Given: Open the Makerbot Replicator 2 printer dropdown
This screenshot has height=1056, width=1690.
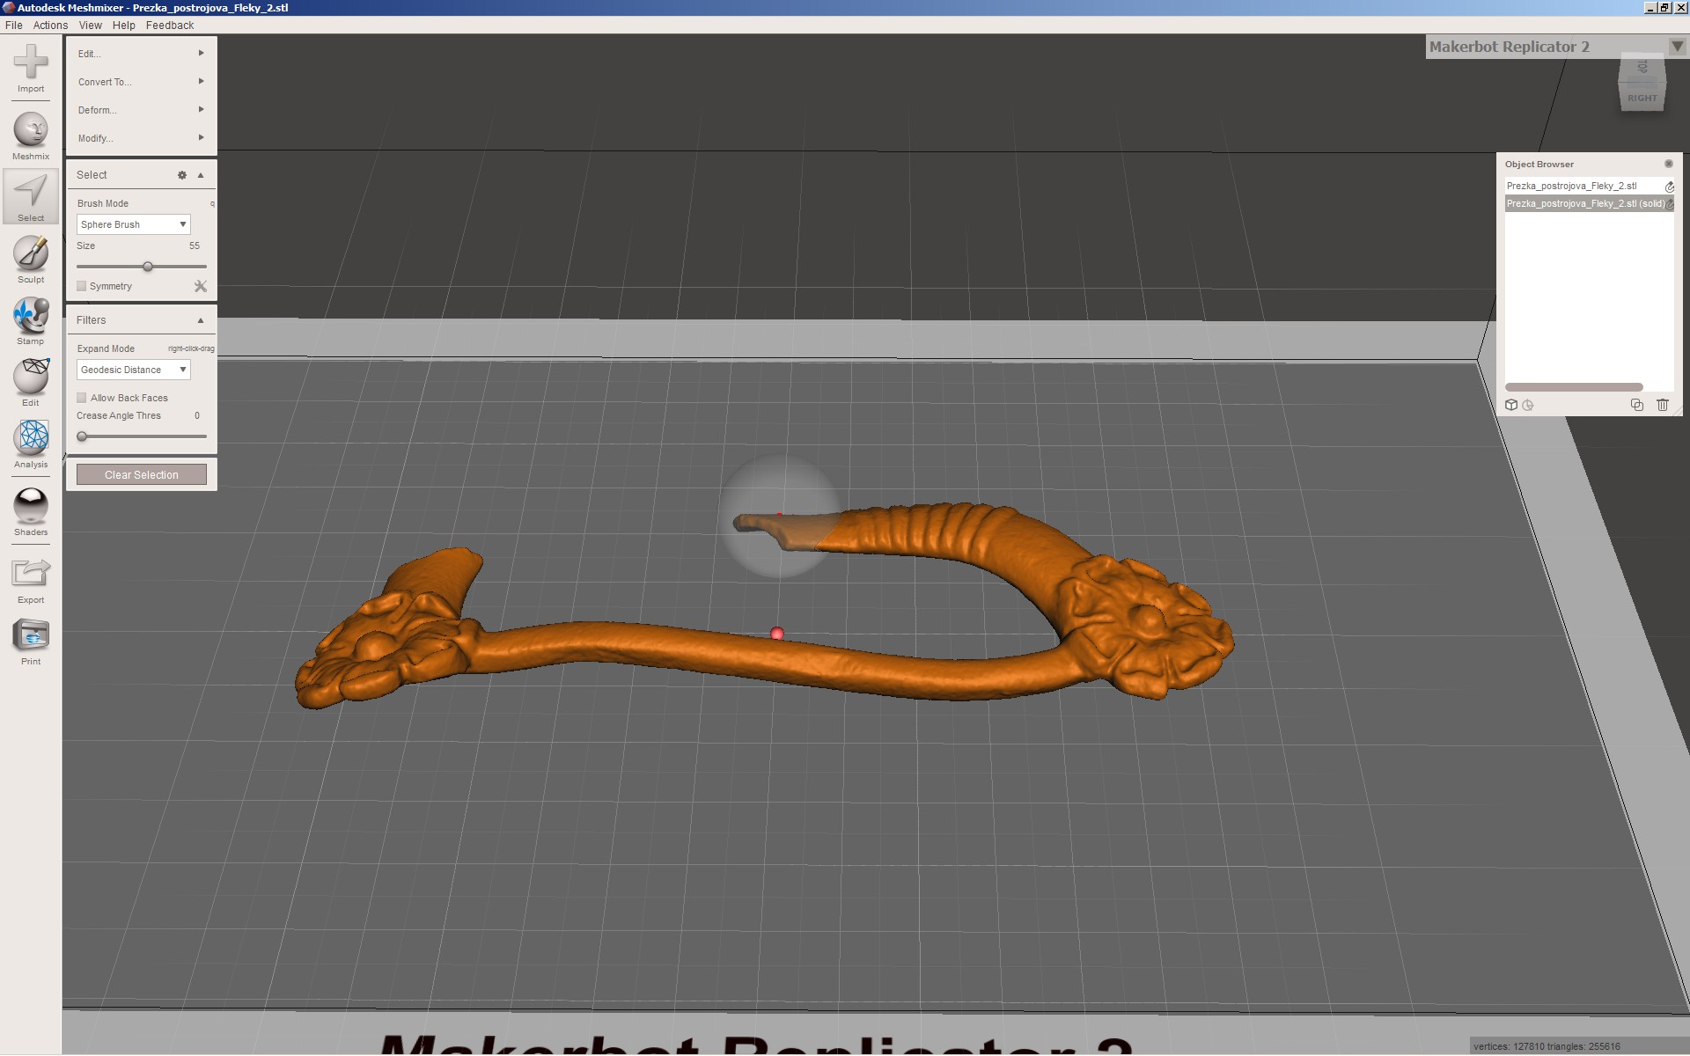Looking at the screenshot, I should 1676,47.
